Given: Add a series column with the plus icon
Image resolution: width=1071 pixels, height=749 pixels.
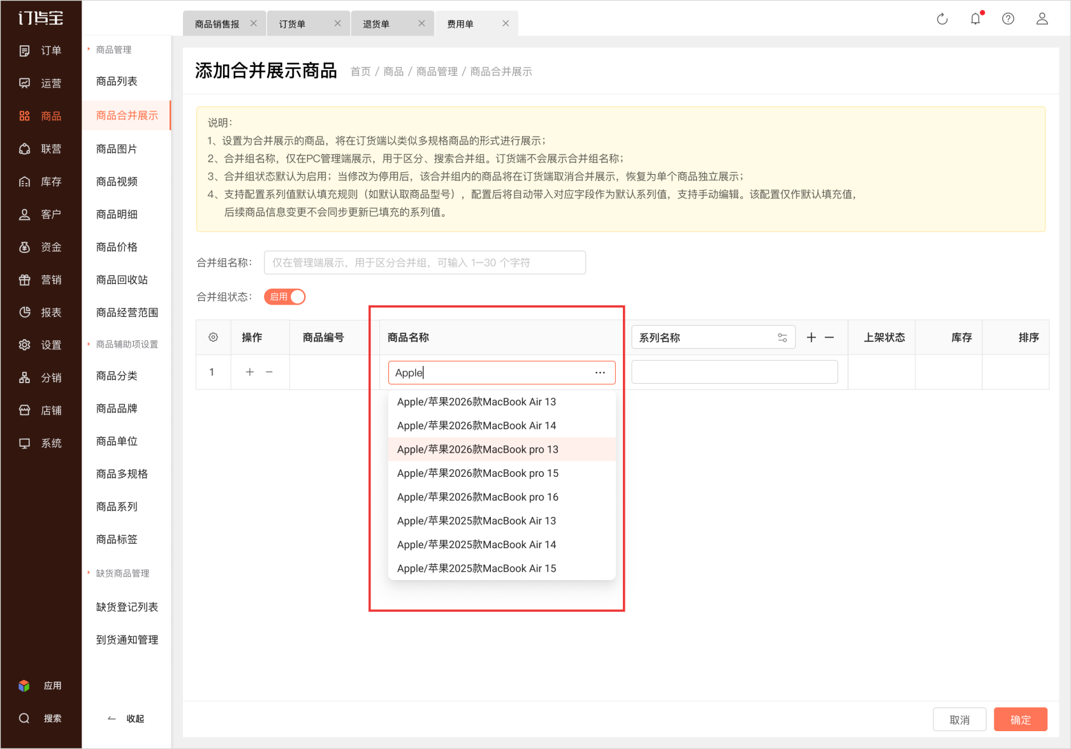Looking at the screenshot, I should click(x=811, y=337).
